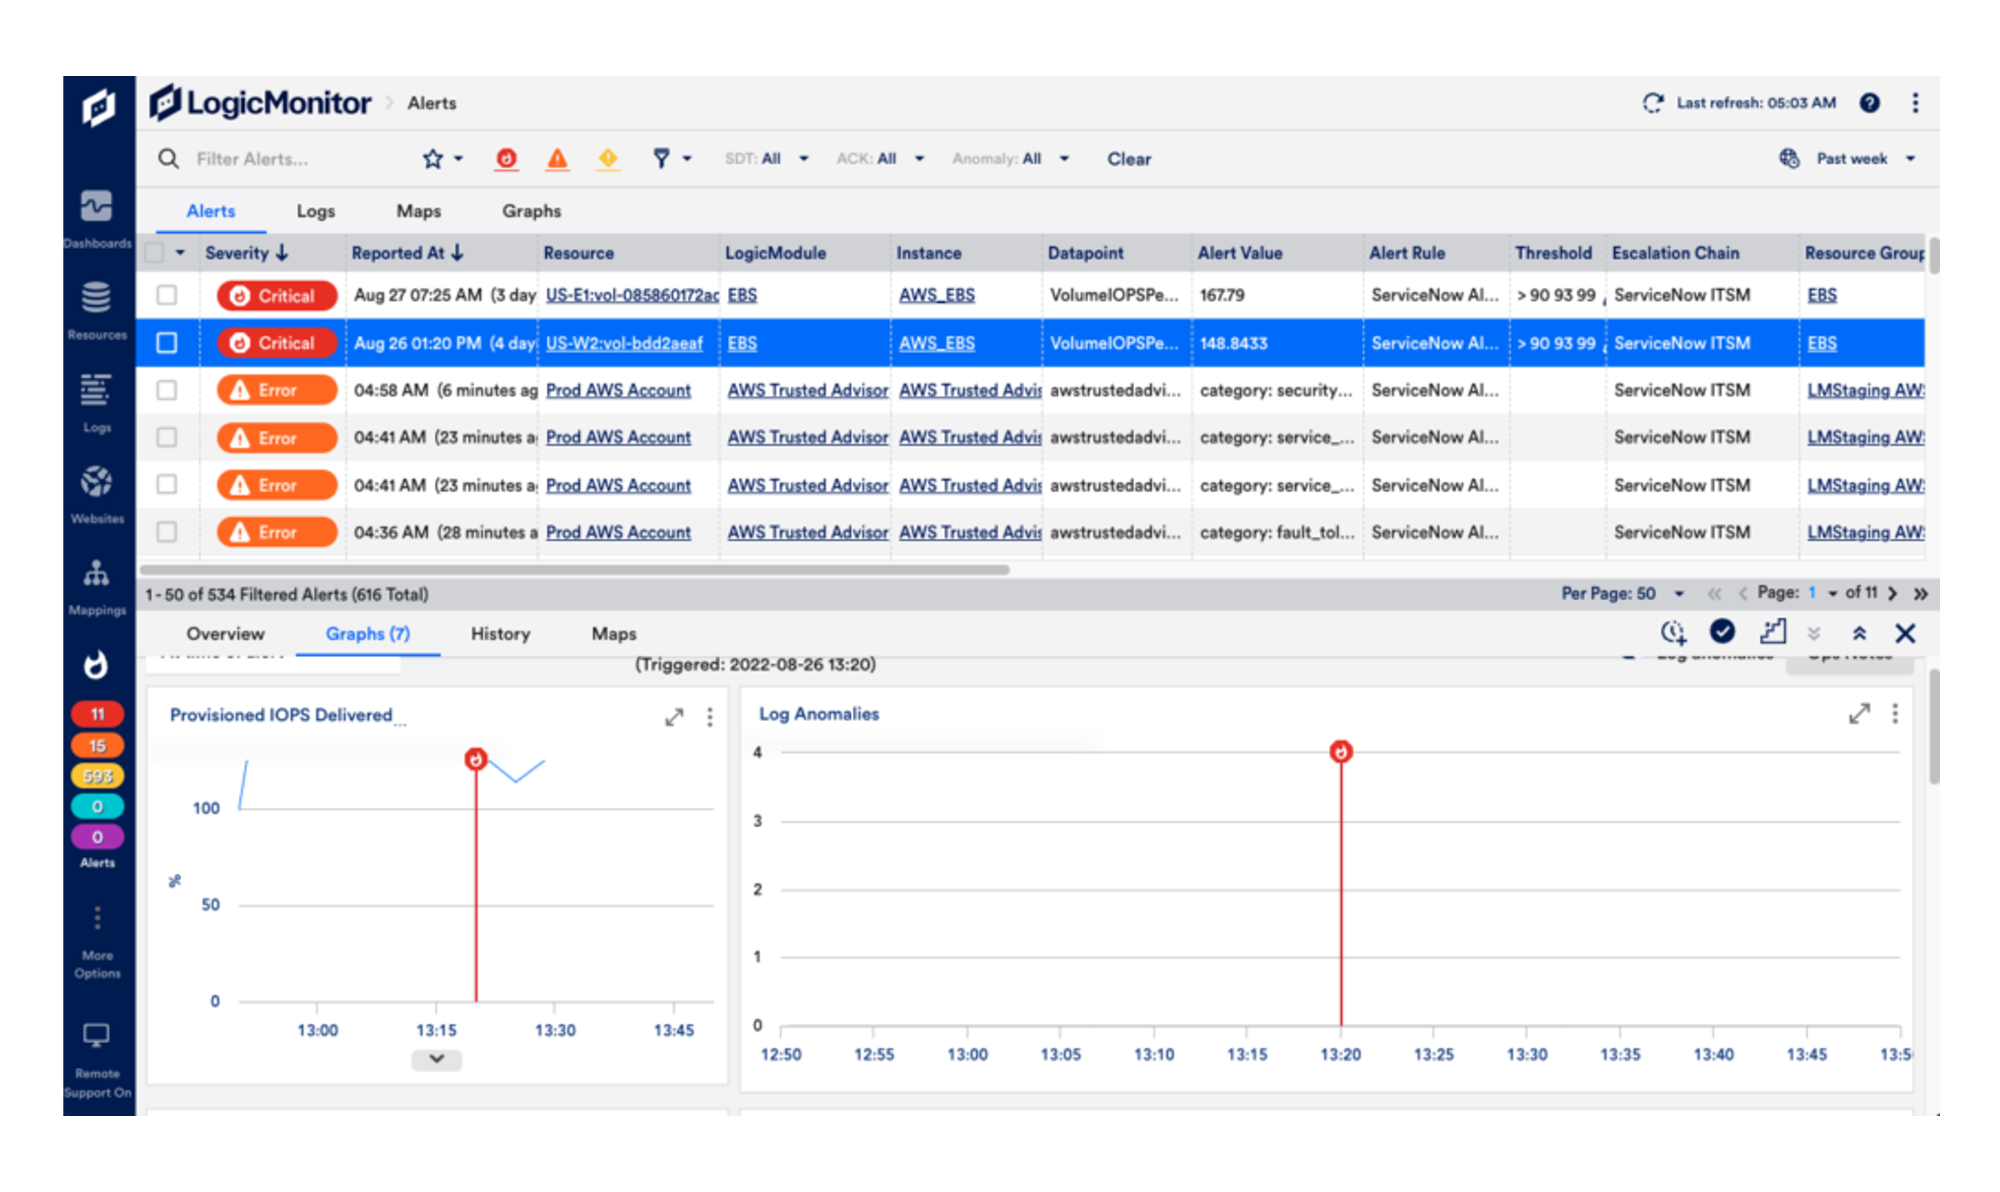
Task: Open the top-right kebab menu
Action: tap(1915, 103)
